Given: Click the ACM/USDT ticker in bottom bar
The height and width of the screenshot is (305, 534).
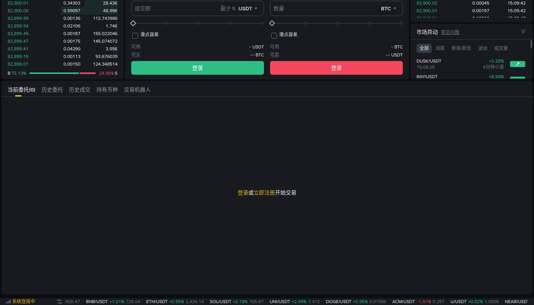Looking at the screenshot, I should click(x=418, y=302).
